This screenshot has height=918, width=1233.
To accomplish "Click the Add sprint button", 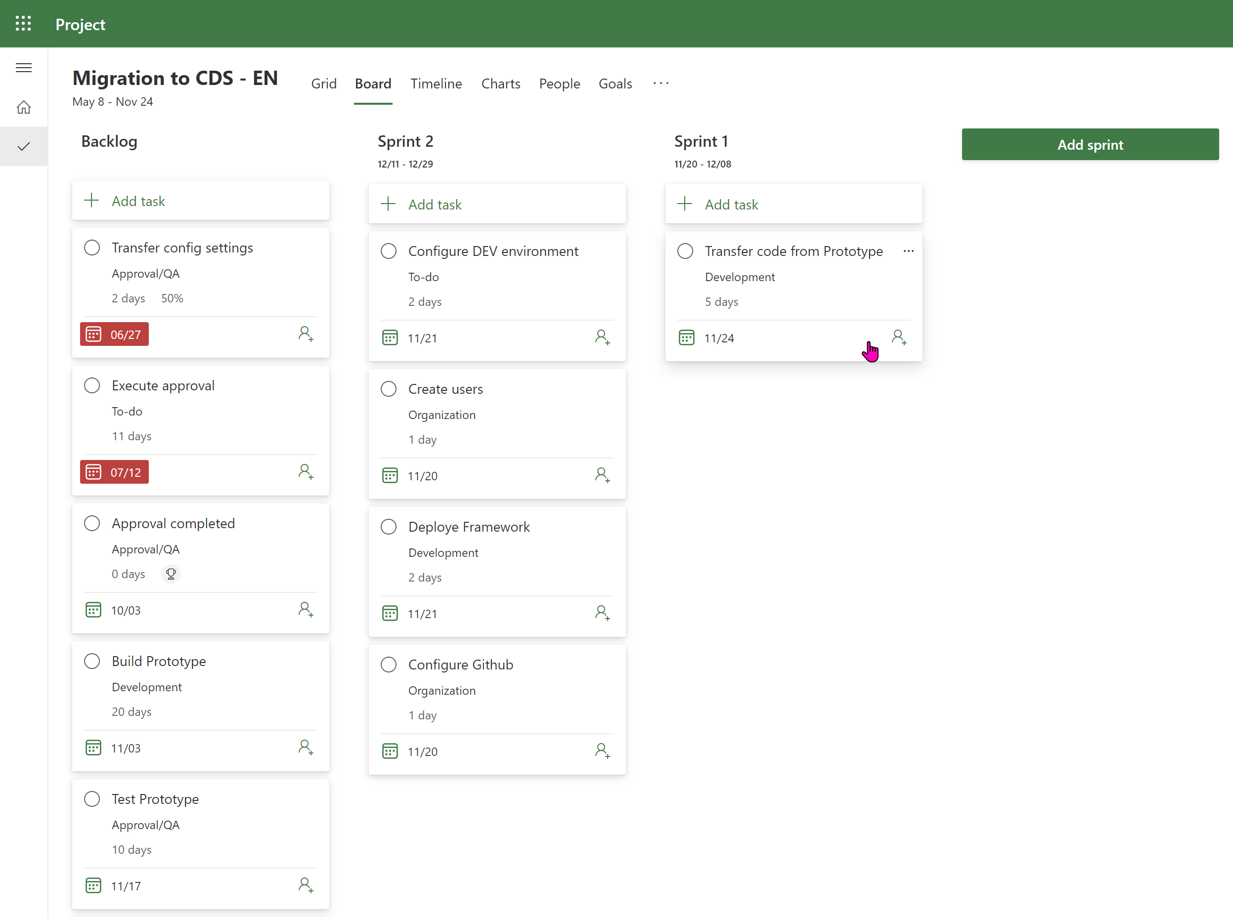I will coord(1090,144).
